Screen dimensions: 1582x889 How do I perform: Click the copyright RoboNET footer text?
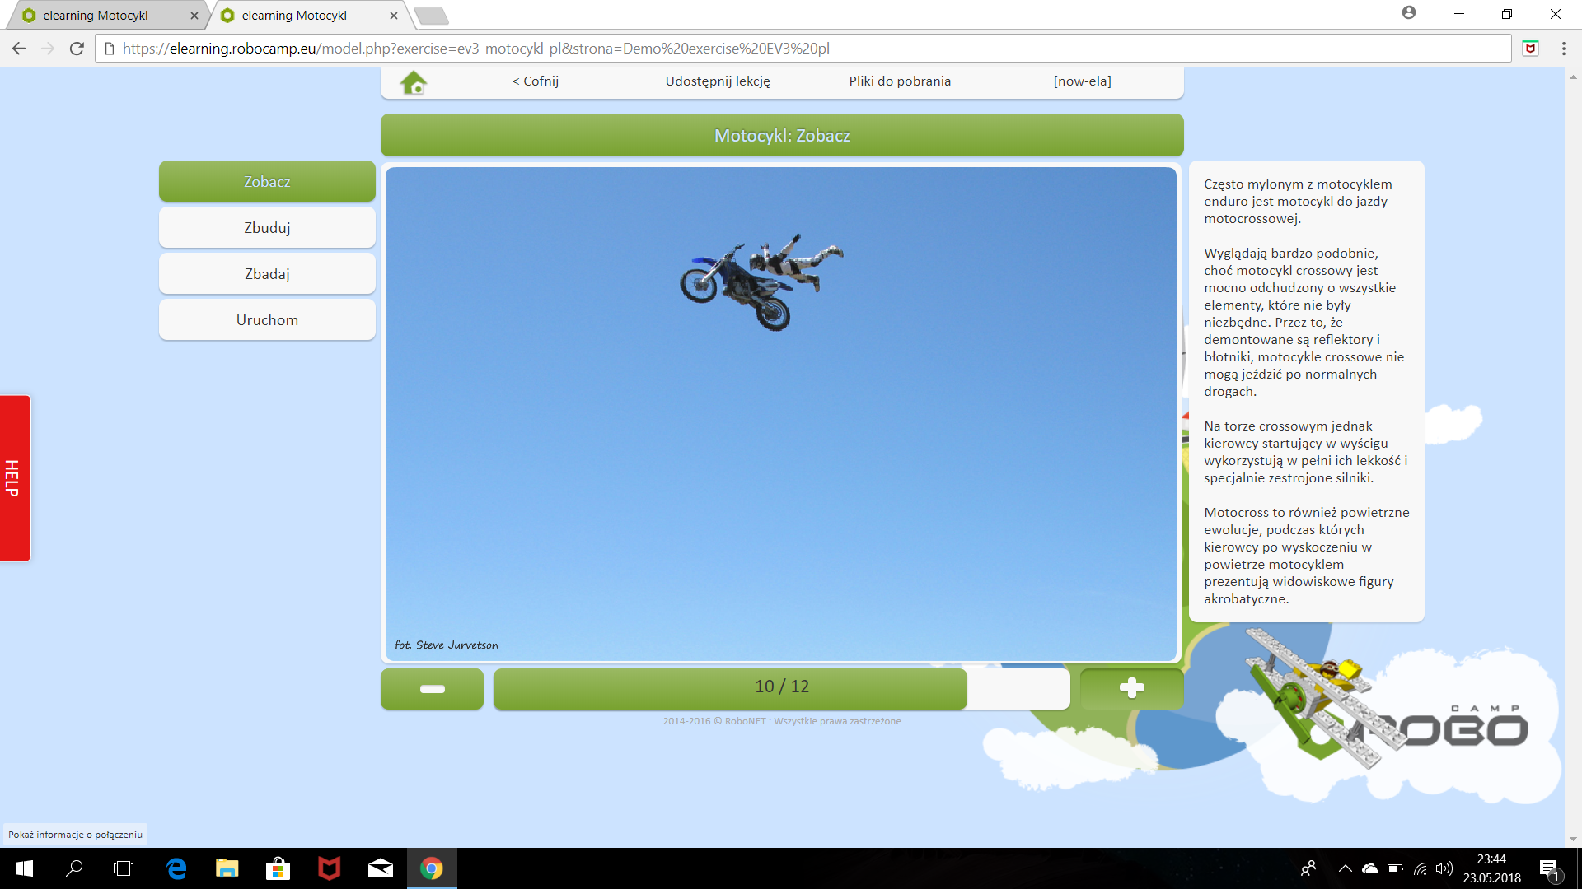click(782, 721)
